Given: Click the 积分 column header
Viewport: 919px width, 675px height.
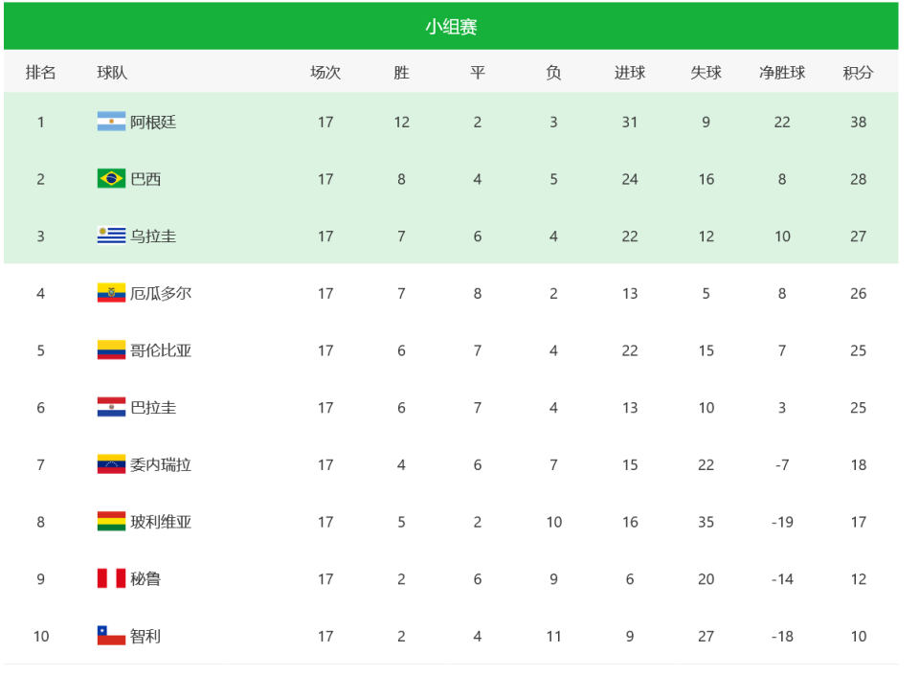Looking at the screenshot, I should [x=858, y=73].
